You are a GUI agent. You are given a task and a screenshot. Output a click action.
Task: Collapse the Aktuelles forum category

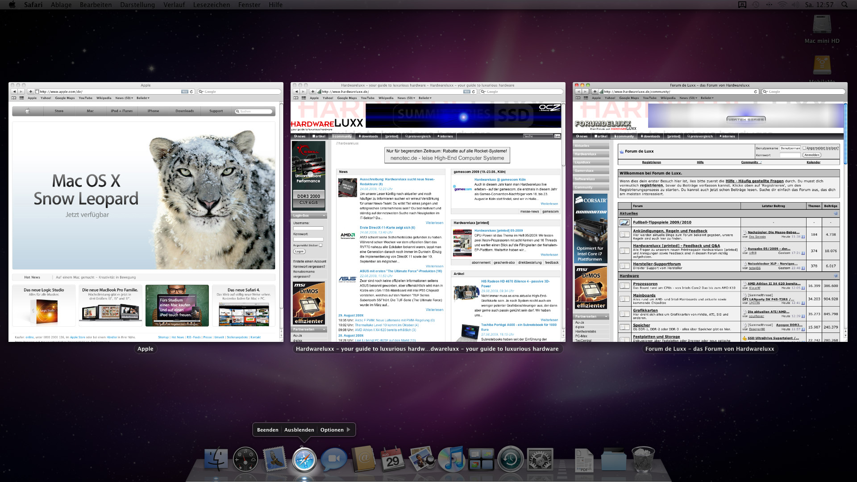[x=836, y=213]
